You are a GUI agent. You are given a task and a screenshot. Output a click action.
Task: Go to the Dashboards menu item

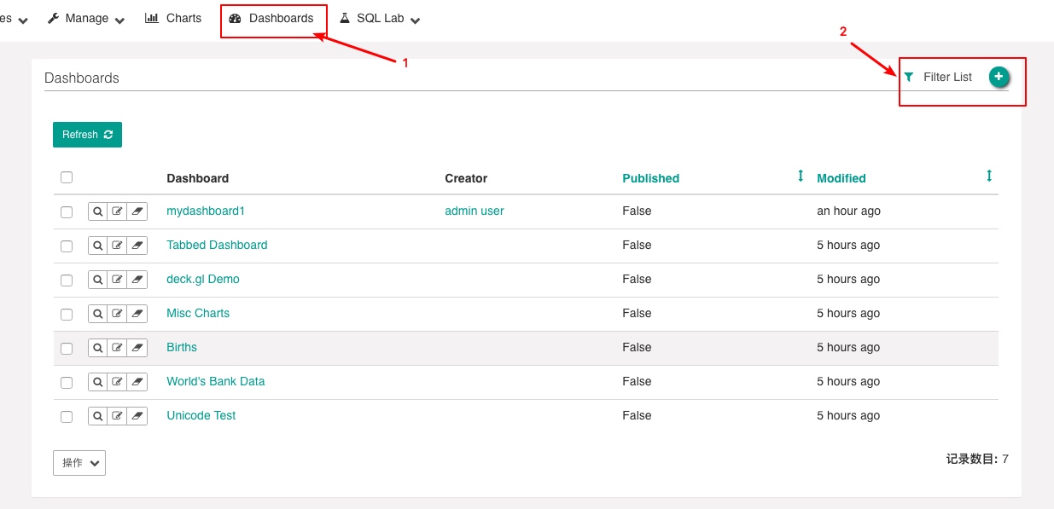[x=271, y=18]
